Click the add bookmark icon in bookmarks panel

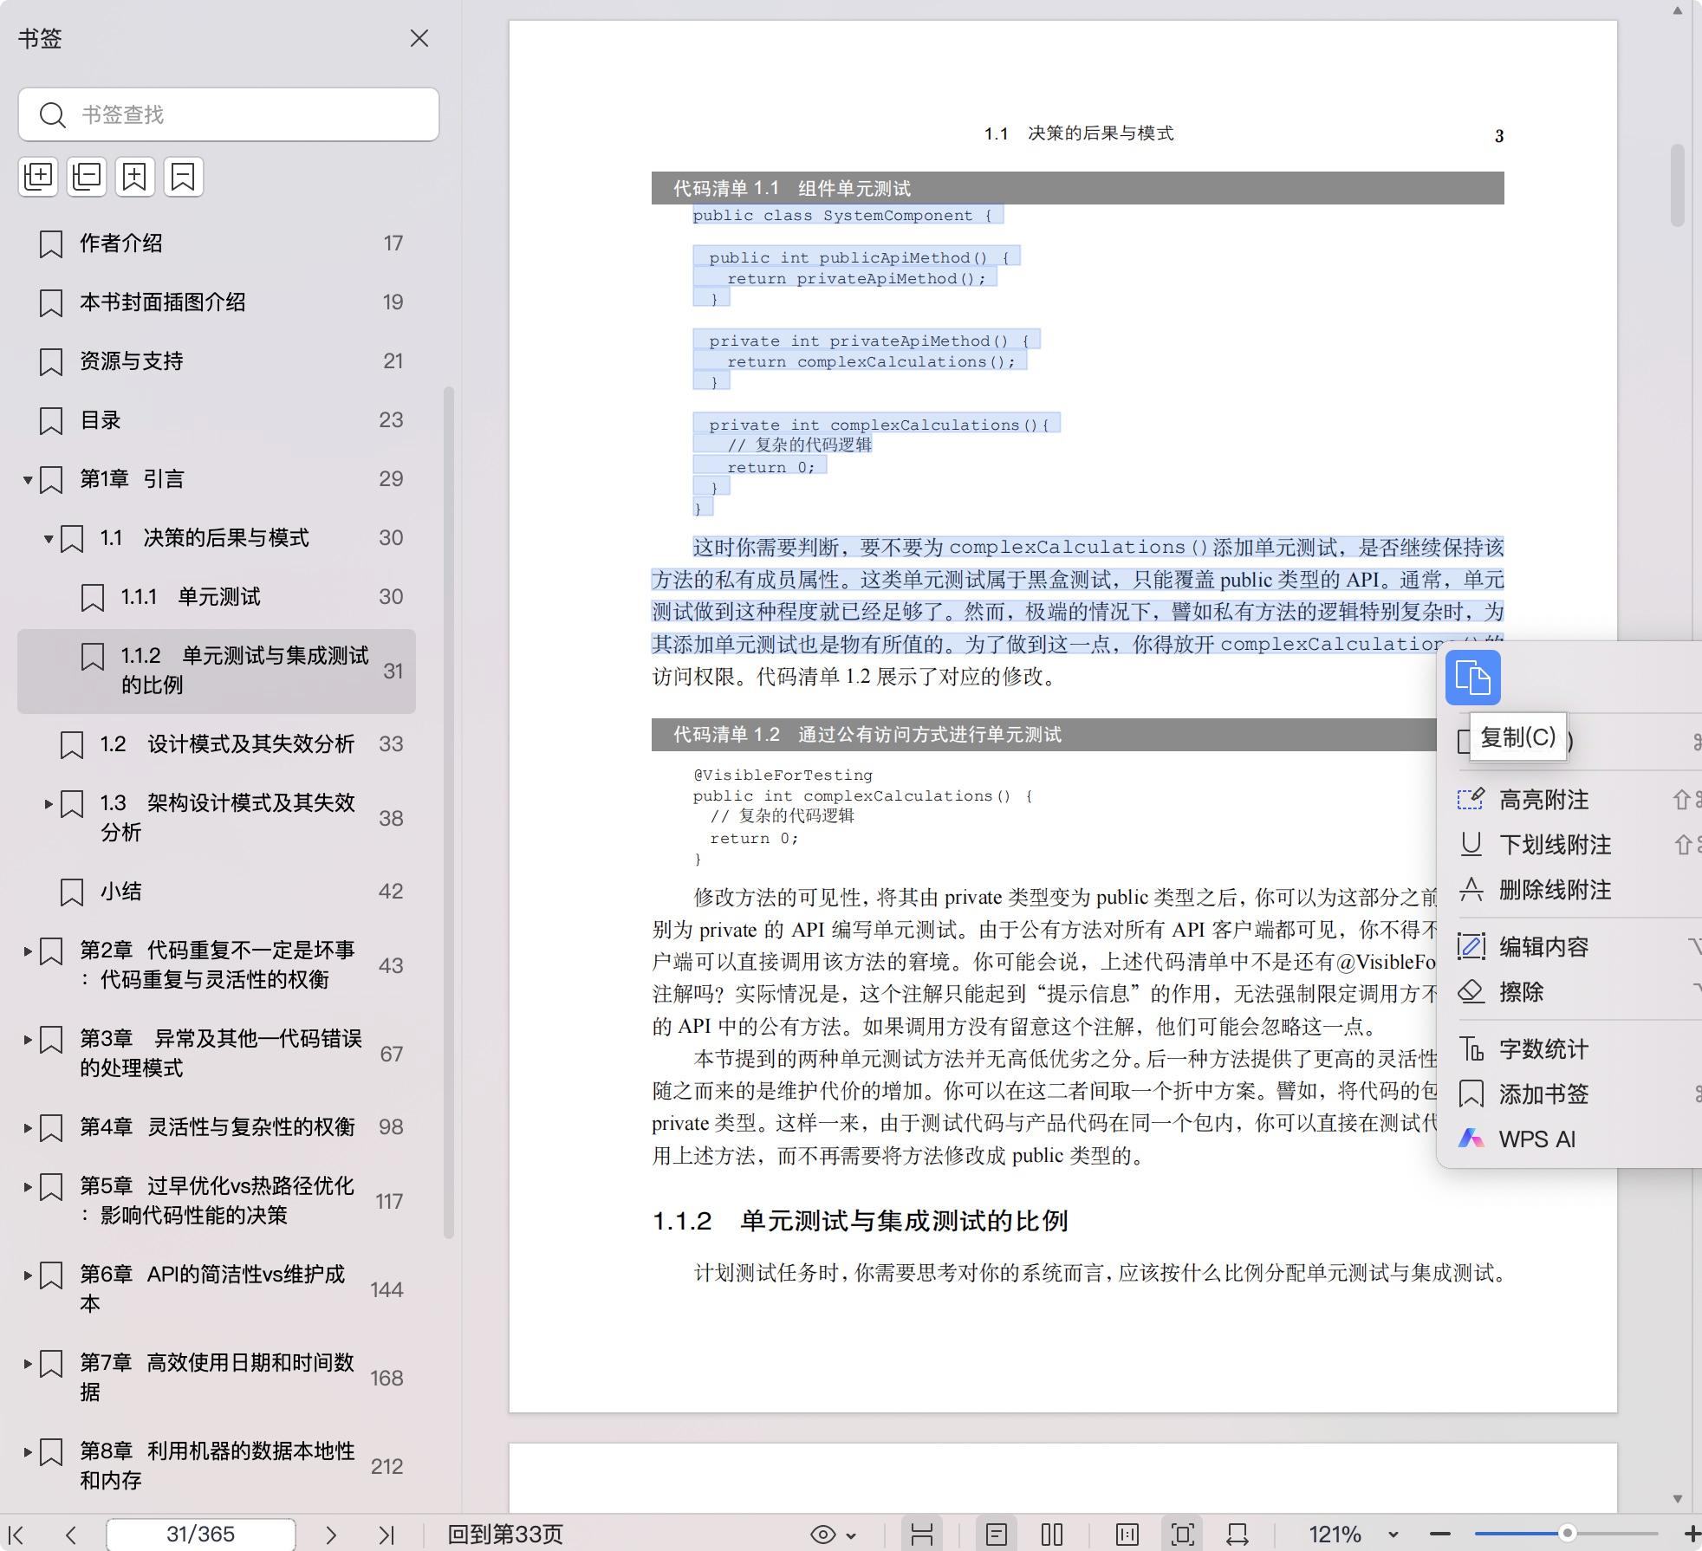pyautogui.click(x=135, y=177)
